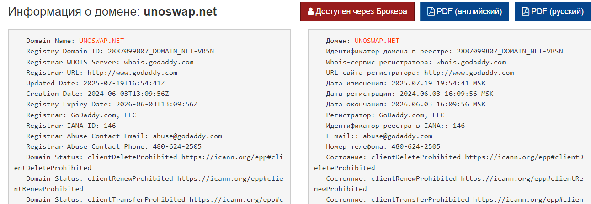
Task: Click the PDF file icon for Russian
Action: (x=526, y=12)
